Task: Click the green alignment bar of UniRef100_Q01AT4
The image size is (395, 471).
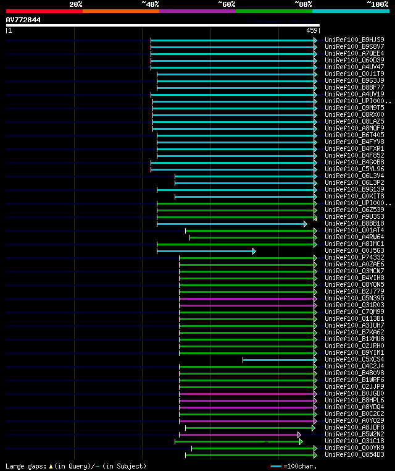Action: point(251,231)
